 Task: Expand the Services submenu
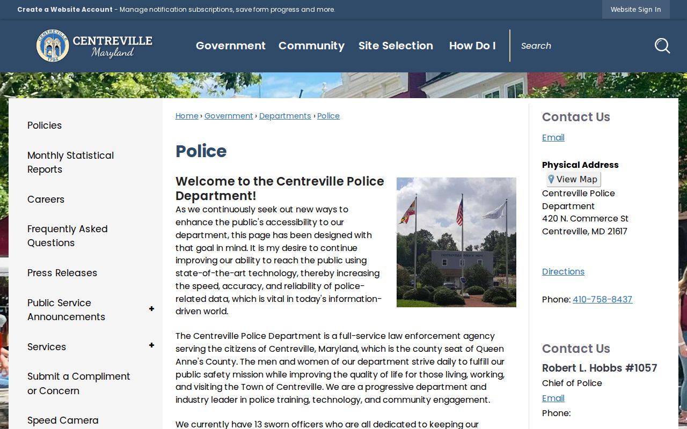(151, 345)
